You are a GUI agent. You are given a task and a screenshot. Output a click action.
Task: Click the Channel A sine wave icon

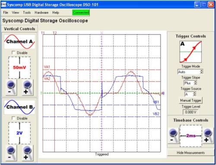point(19,42)
